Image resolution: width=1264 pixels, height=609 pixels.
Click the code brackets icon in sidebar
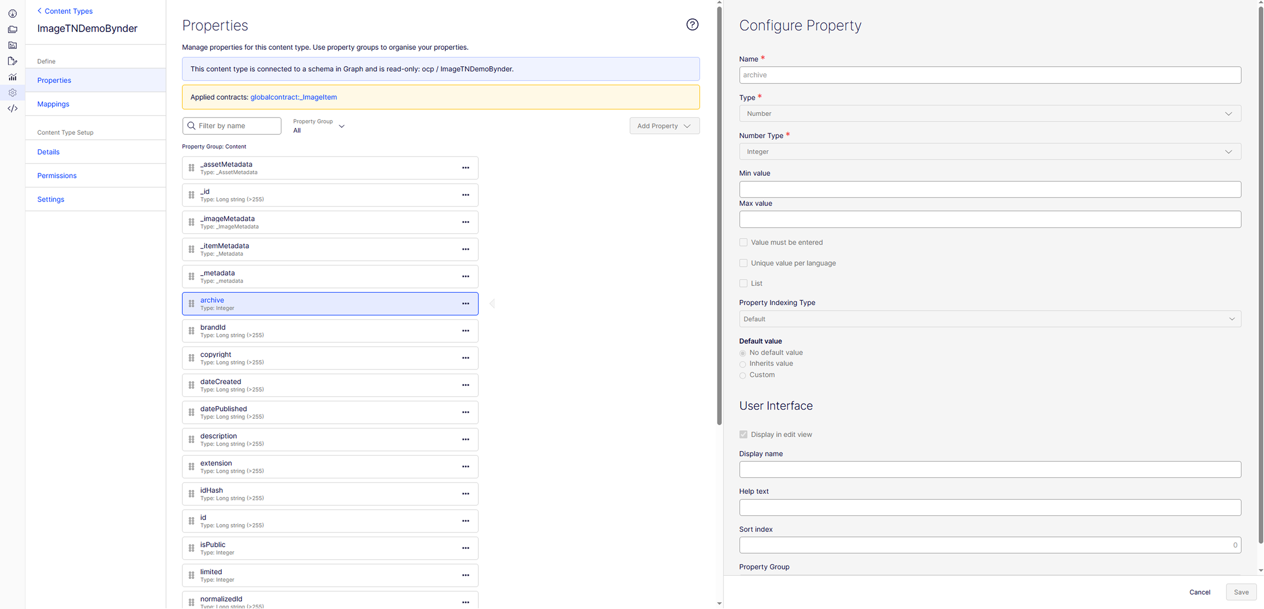[x=13, y=109]
